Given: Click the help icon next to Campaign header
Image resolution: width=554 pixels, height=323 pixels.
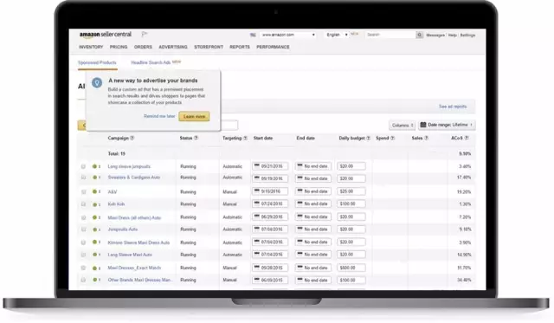Looking at the screenshot, I should [132, 139].
